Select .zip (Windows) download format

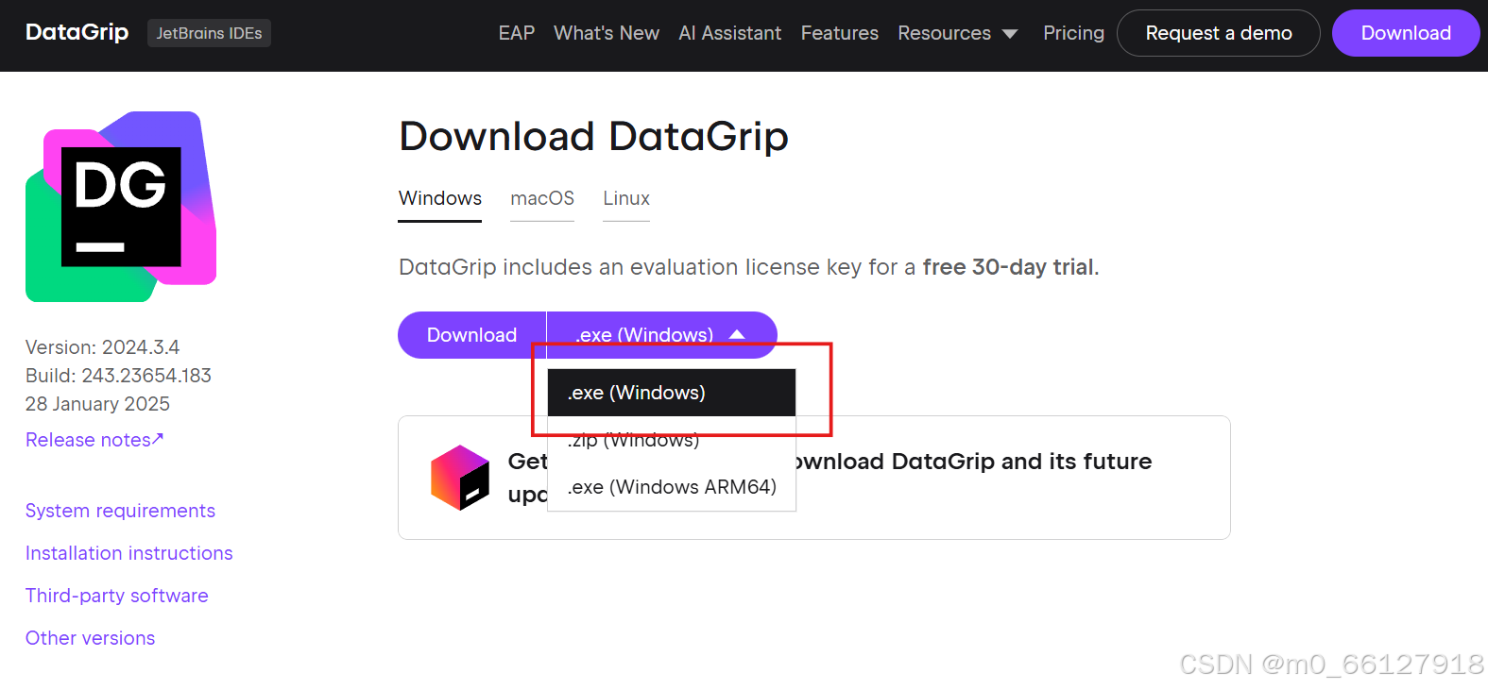[x=631, y=439]
